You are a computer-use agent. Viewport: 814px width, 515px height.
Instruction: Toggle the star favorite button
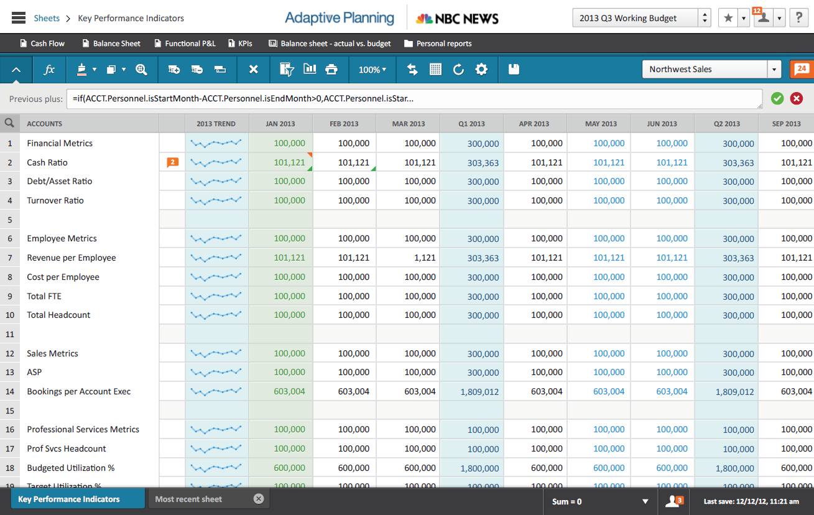[x=727, y=17]
